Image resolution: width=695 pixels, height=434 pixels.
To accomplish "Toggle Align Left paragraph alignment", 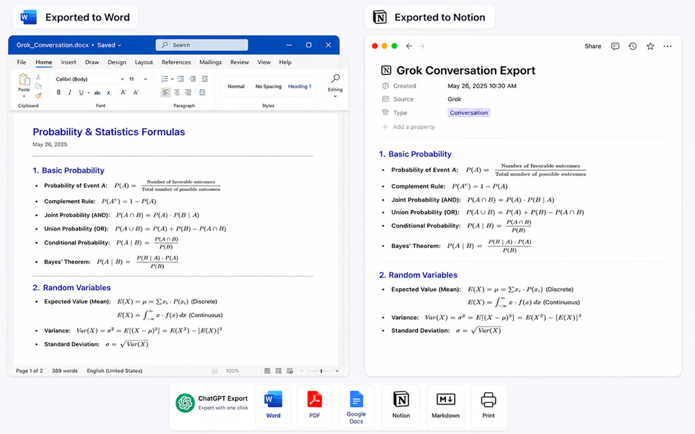I will pyautogui.click(x=165, y=92).
